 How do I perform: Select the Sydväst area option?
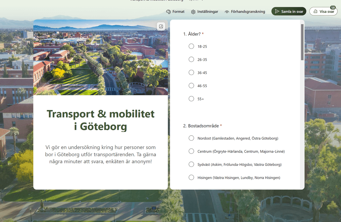[191, 164]
